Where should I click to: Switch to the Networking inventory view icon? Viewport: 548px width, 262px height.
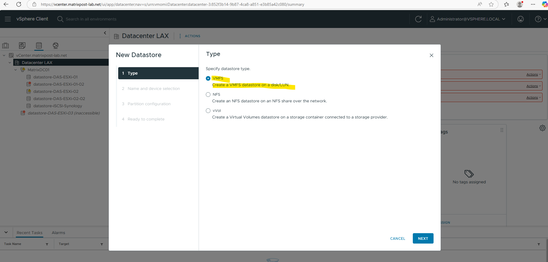pyautogui.click(x=55, y=45)
